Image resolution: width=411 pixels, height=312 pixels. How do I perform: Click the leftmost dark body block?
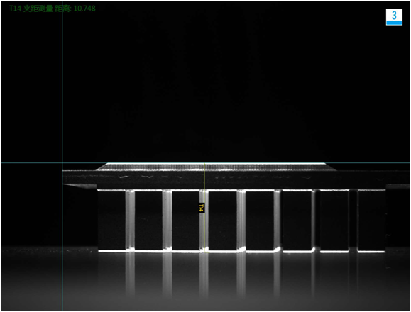point(111,221)
